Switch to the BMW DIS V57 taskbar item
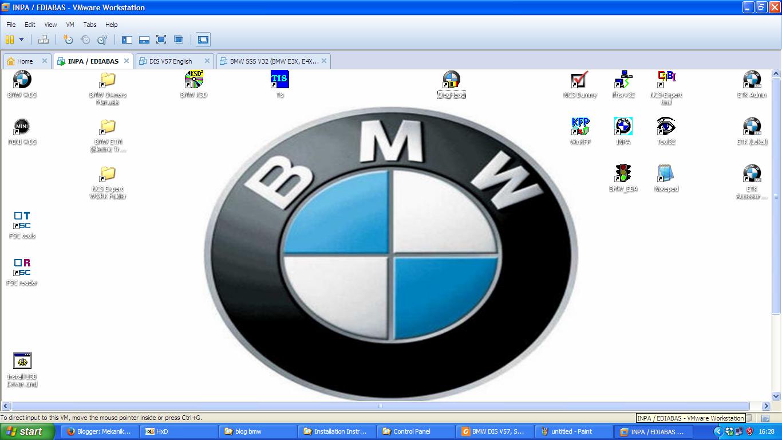The width and height of the screenshot is (782, 440). point(495,431)
